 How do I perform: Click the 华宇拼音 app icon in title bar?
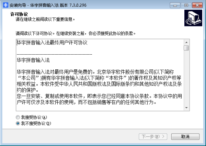[5, 5]
